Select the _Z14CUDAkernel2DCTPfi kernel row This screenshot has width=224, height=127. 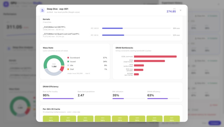111,28
